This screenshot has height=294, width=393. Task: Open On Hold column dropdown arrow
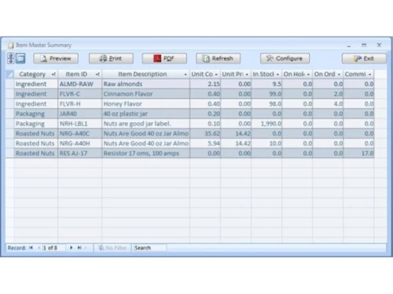coord(308,74)
